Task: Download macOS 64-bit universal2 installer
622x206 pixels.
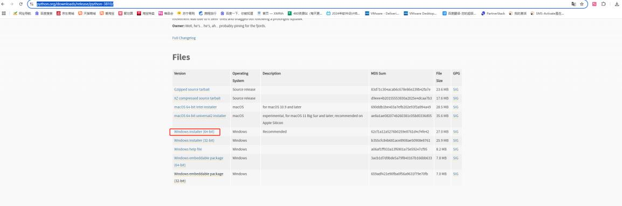Action: pyautogui.click(x=200, y=116)
